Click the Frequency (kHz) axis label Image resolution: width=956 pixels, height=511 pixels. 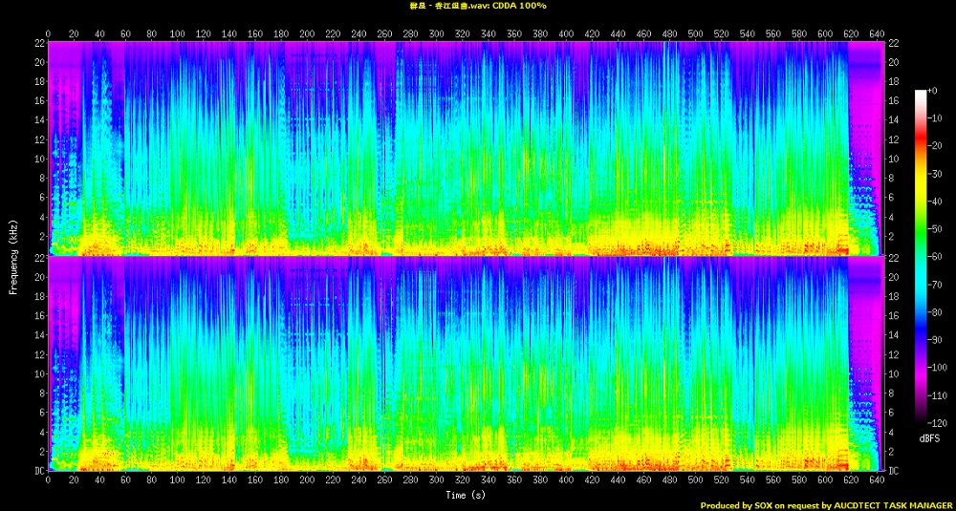click(x=13, y=256)
